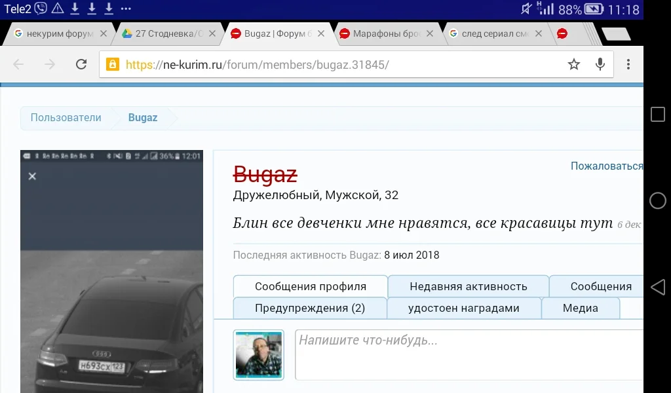Open the browser overflow menu
The width and height of the screenshot is (671, 393).
click(x=628, y=64)
